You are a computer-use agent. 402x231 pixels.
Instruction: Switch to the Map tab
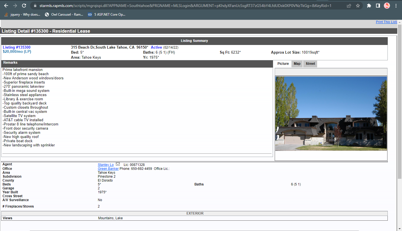[x=297, y=64]
